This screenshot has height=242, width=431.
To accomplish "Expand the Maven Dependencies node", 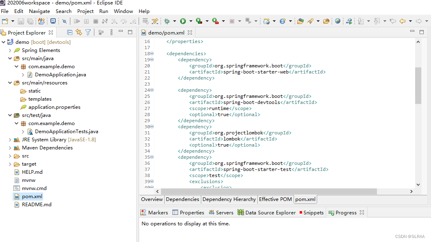I will point(10,148).
